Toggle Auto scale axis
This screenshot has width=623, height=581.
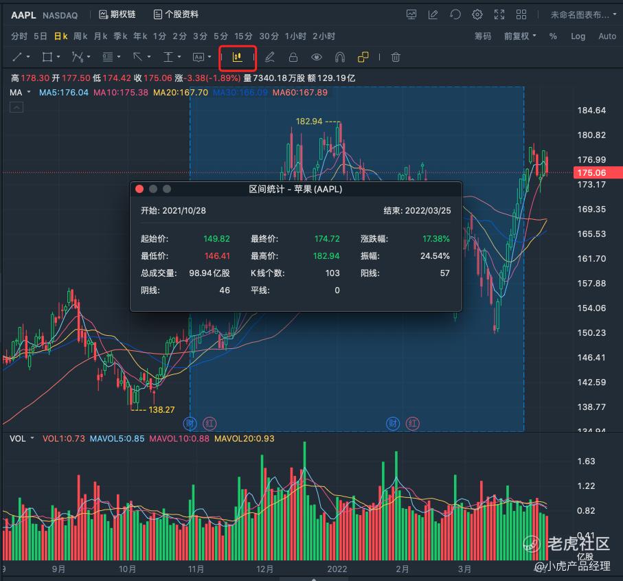click(x=607, y=36)
